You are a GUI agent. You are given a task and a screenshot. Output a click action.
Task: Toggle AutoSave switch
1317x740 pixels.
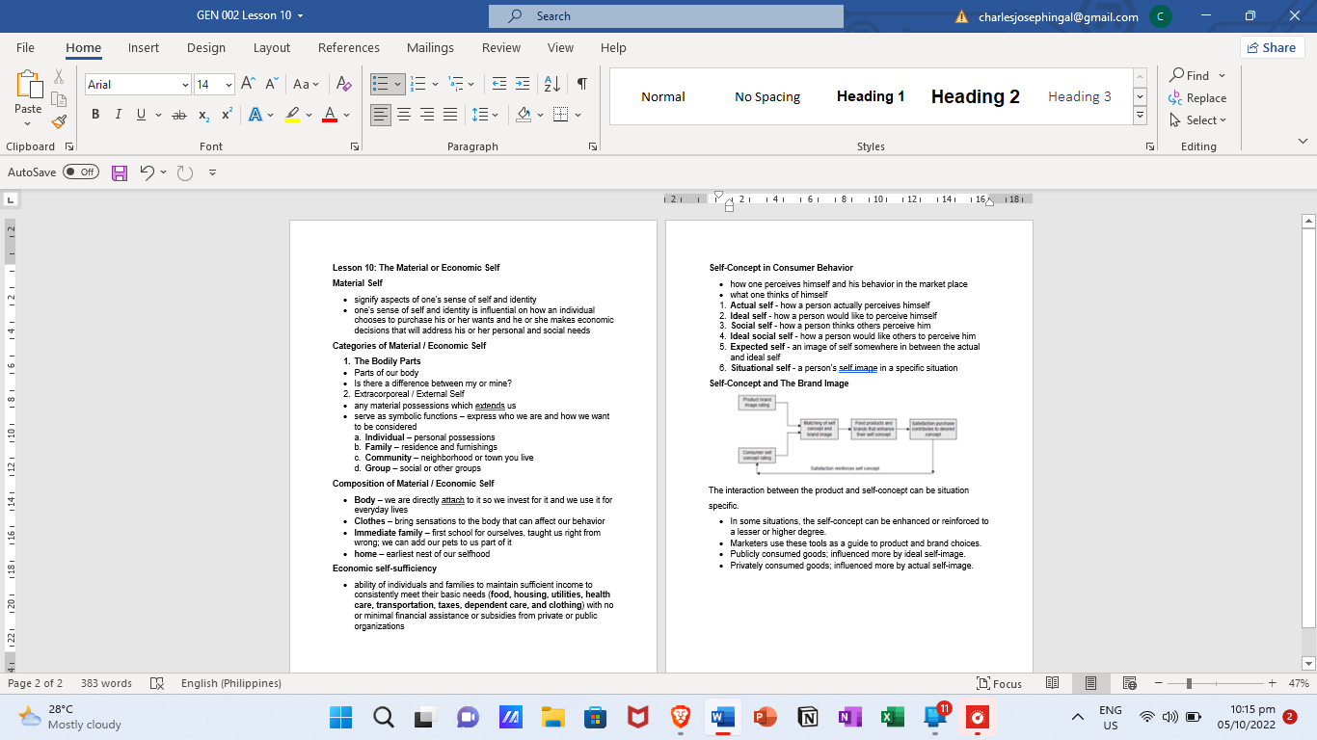coord(81,172)
